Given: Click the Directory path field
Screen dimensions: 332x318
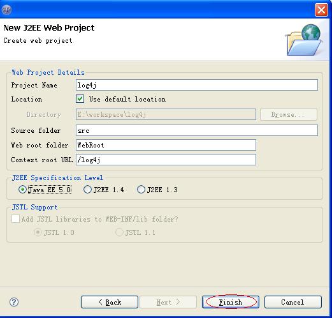Looking at the screenshot, I should pos(166,114).
